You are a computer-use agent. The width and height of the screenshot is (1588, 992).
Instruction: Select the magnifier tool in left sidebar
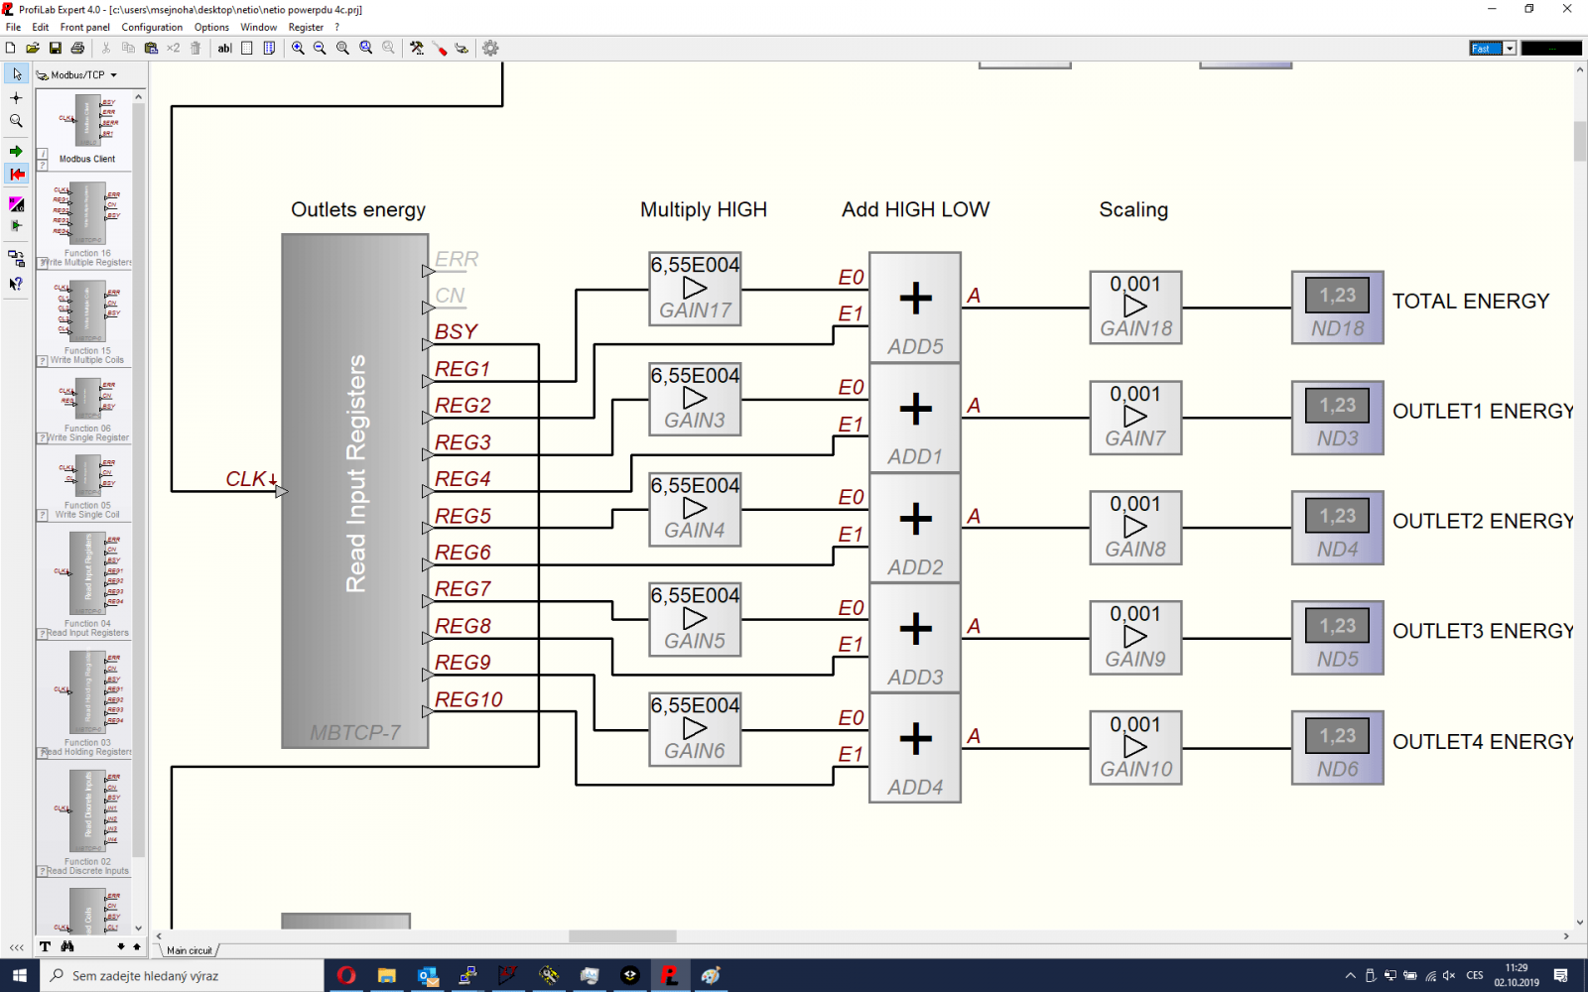(16, 121)
